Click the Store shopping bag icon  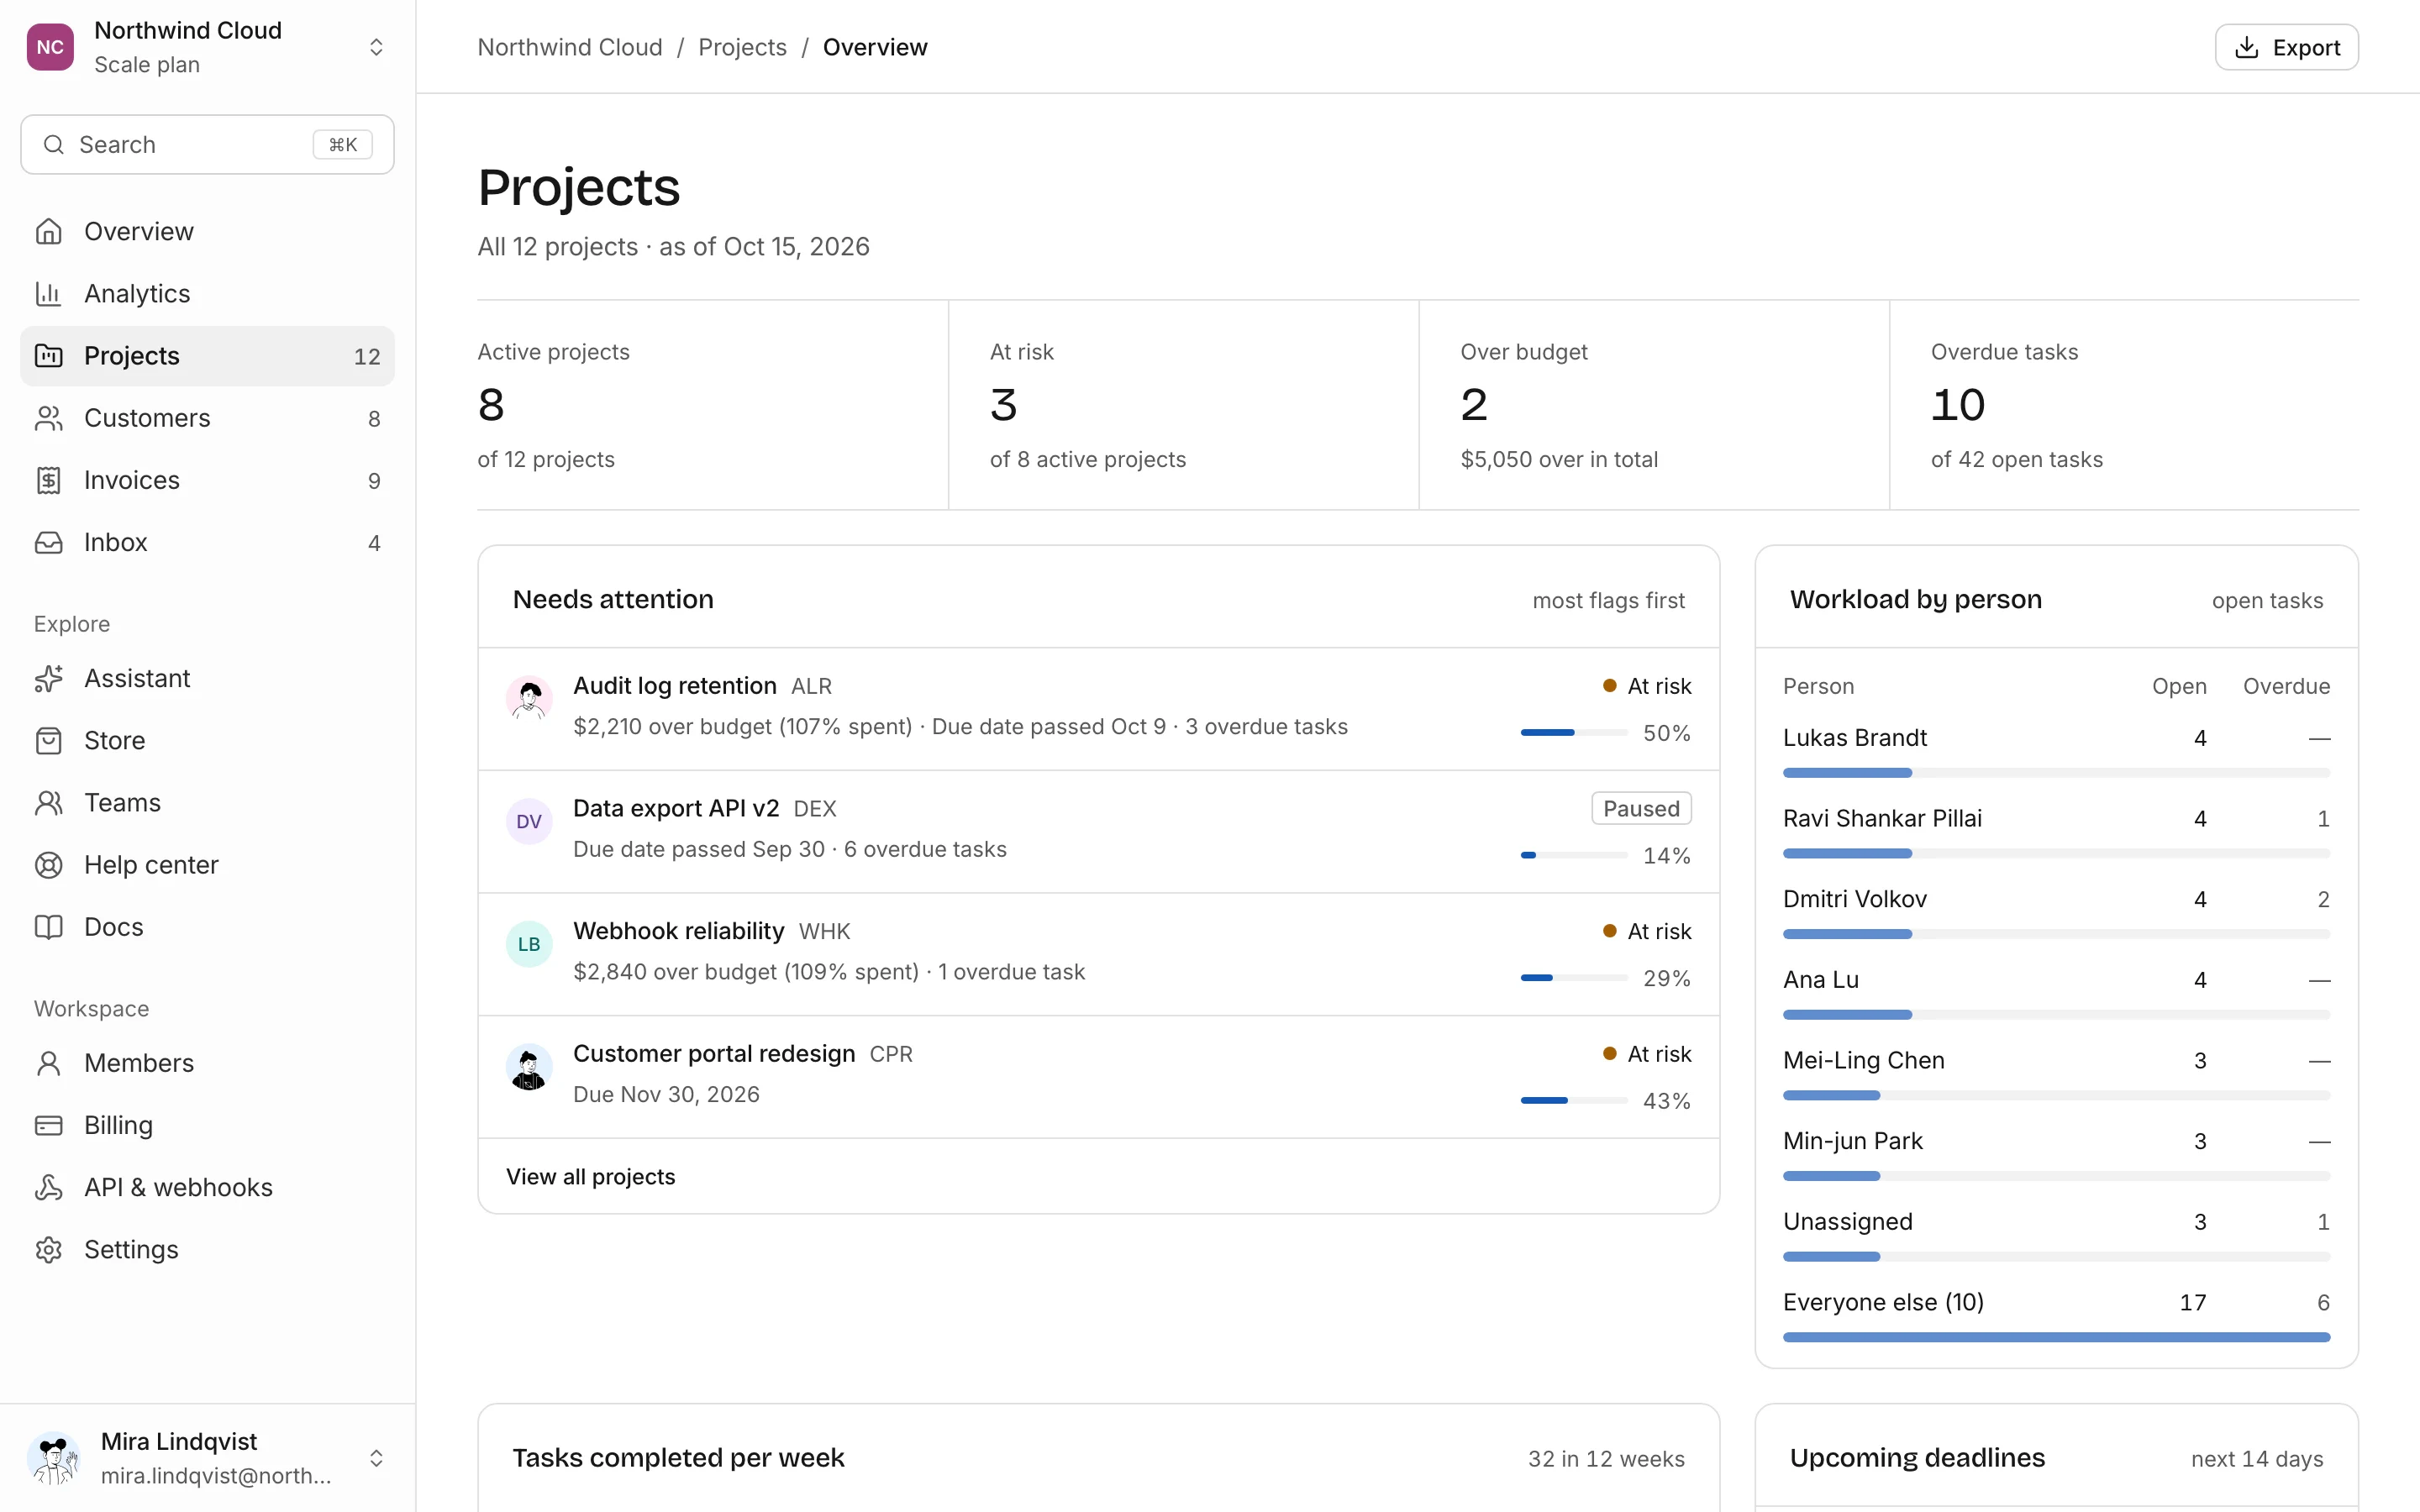coord(48,740)
